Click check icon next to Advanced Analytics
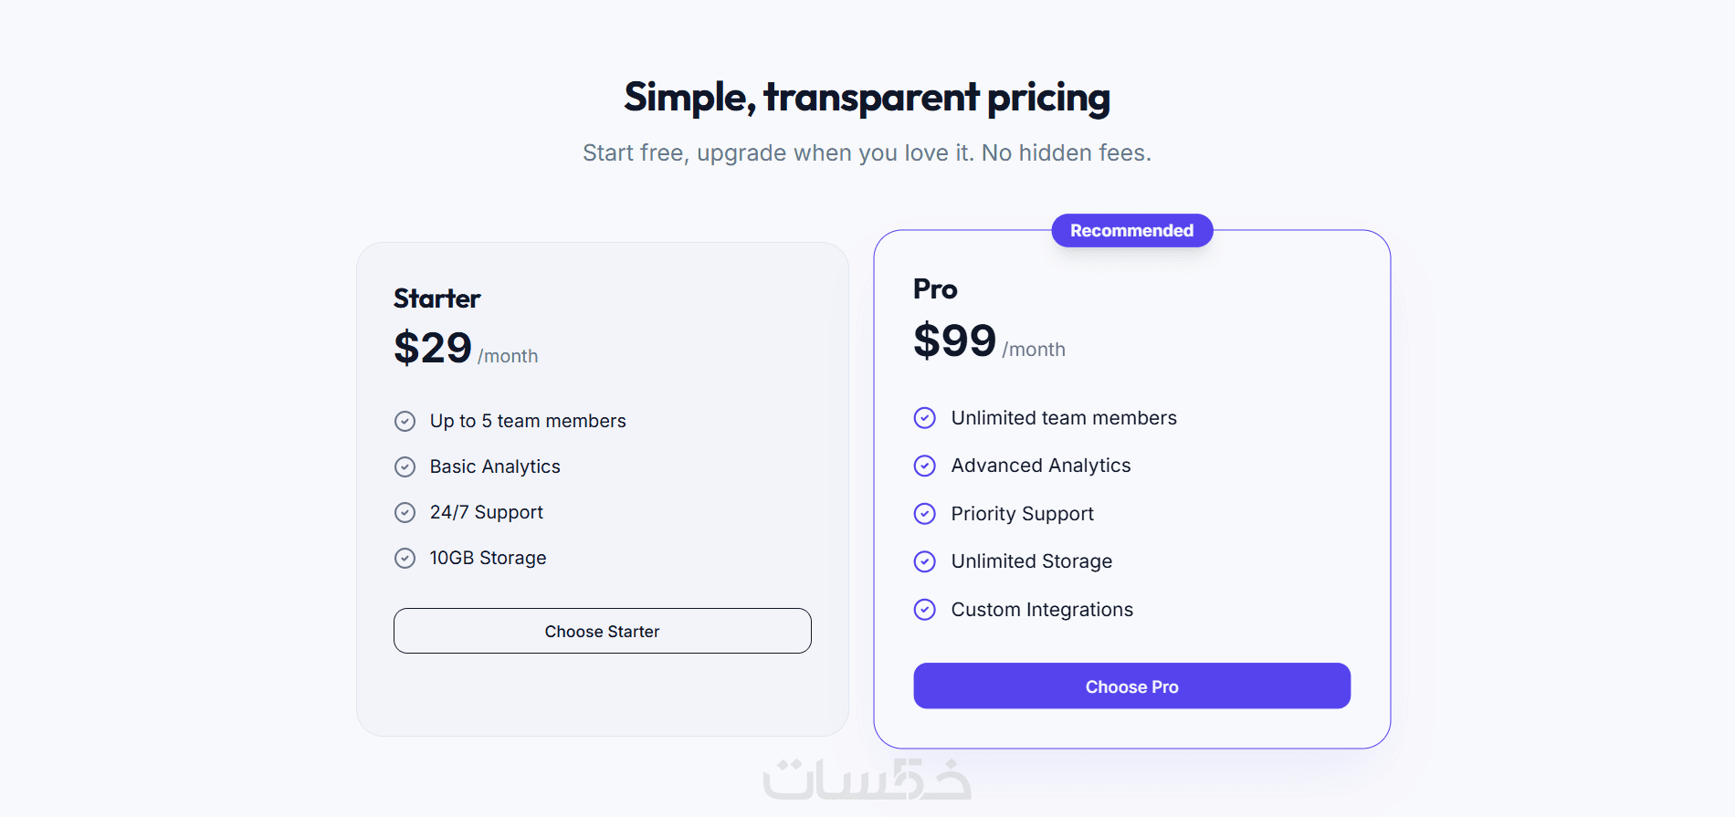1735x817 pixels. point(924,466)
